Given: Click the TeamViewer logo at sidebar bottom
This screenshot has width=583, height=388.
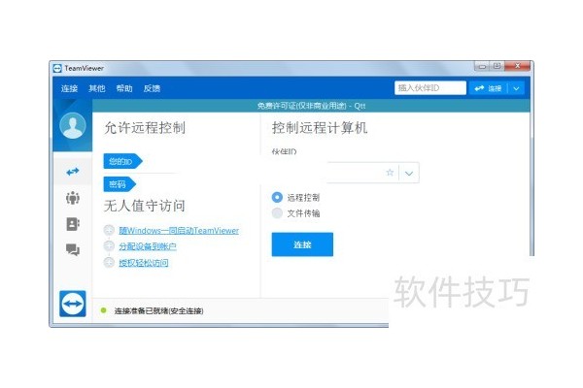Looking at the screenshot, I should 73,304.
